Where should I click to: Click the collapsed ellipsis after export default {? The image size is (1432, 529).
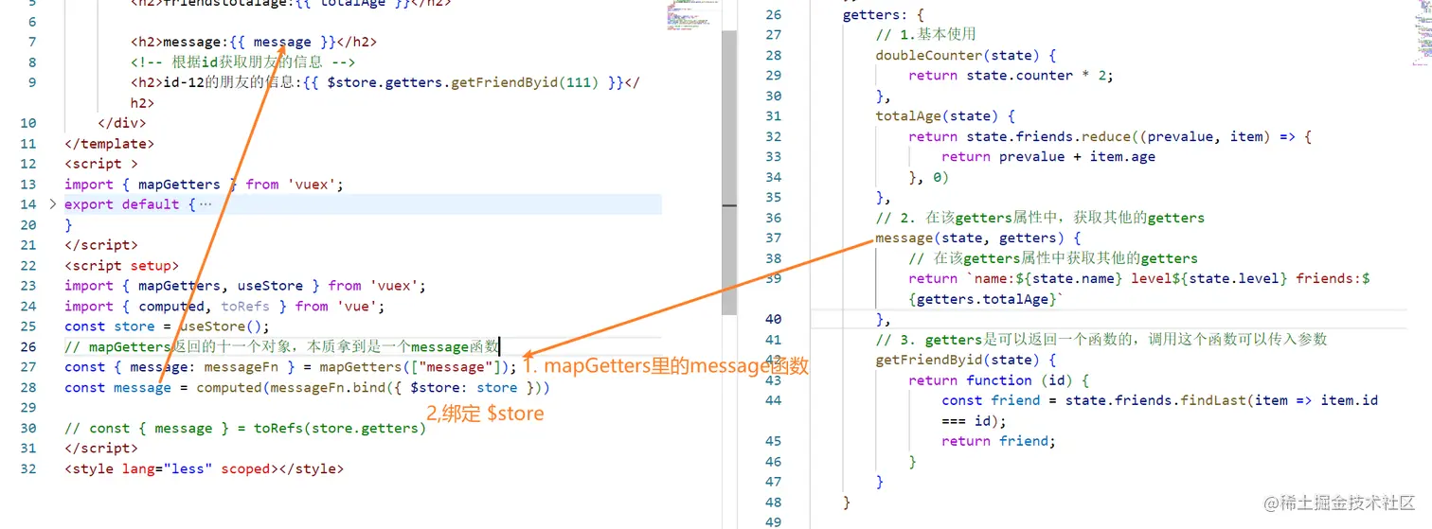click(206, 204)
